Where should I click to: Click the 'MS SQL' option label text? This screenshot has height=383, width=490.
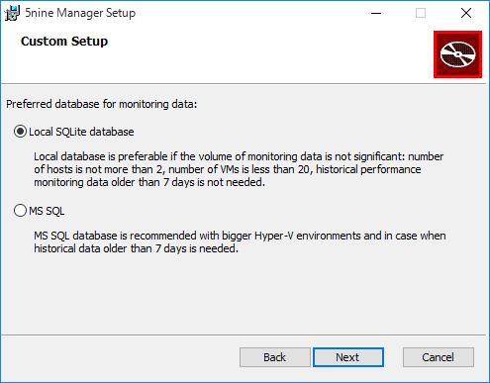(47, 211)
